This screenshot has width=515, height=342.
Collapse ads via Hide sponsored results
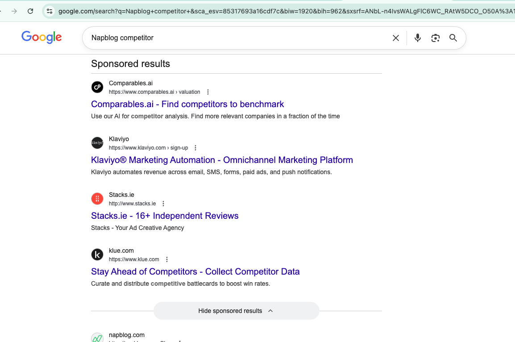coord(236,311)
